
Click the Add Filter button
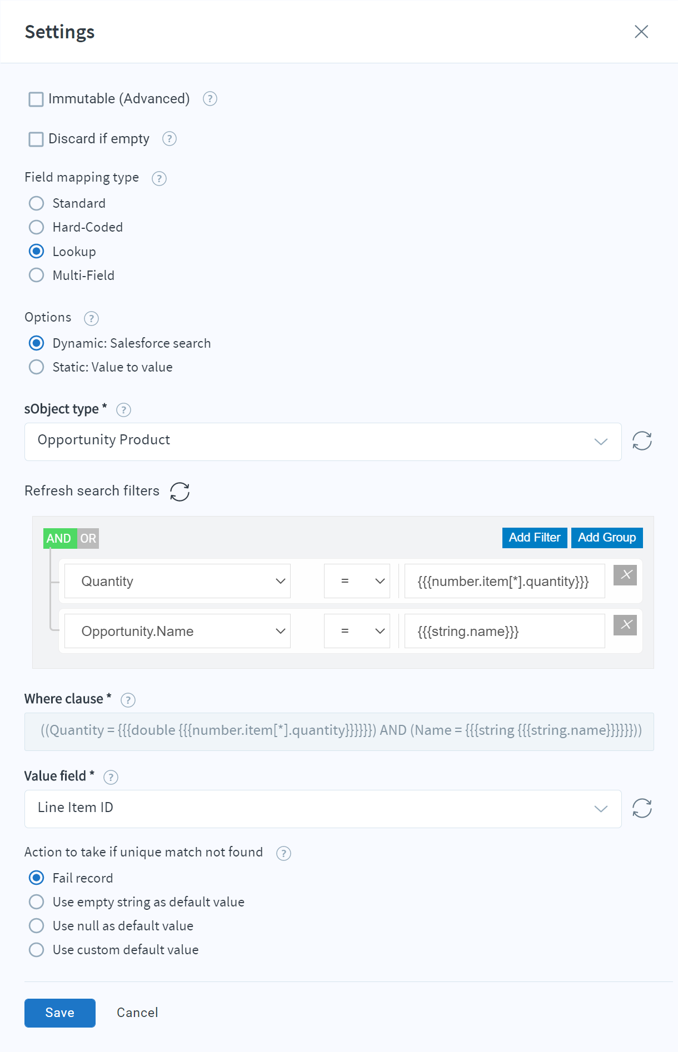coord(535,538)
